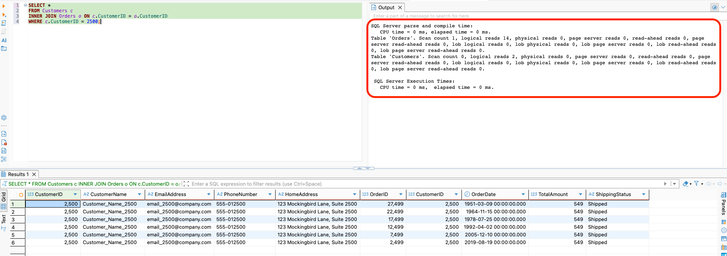
Task: Switch results to Text view
Action: pos(4,222)
